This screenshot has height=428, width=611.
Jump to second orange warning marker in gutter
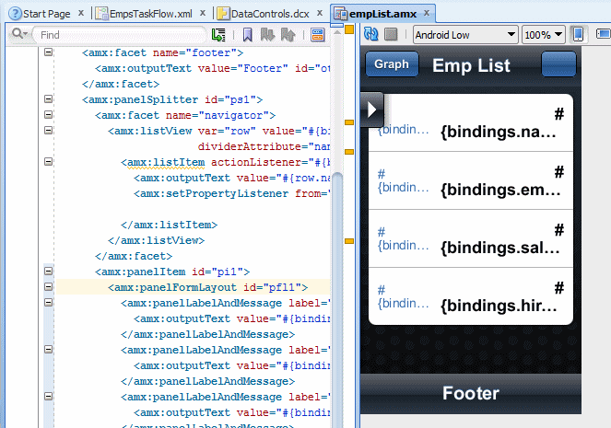pyautogui.click(x=349, y=122)
